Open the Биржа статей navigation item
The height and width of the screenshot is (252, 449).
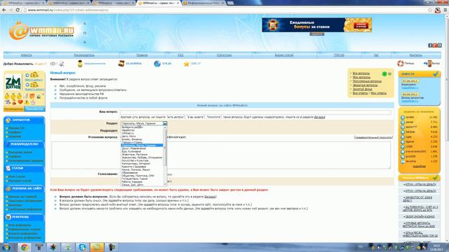(x=284, y=55)
